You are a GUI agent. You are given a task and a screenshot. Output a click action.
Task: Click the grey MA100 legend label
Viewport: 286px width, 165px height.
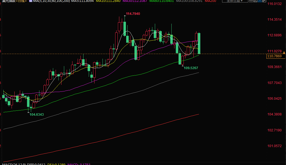click(189, 1)
